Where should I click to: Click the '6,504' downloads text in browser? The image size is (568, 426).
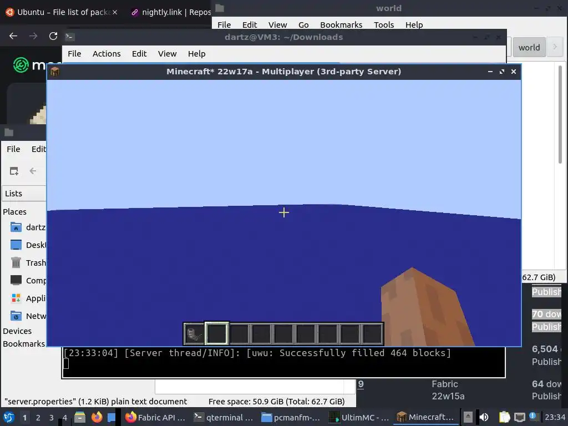click(x=545, y=349)
